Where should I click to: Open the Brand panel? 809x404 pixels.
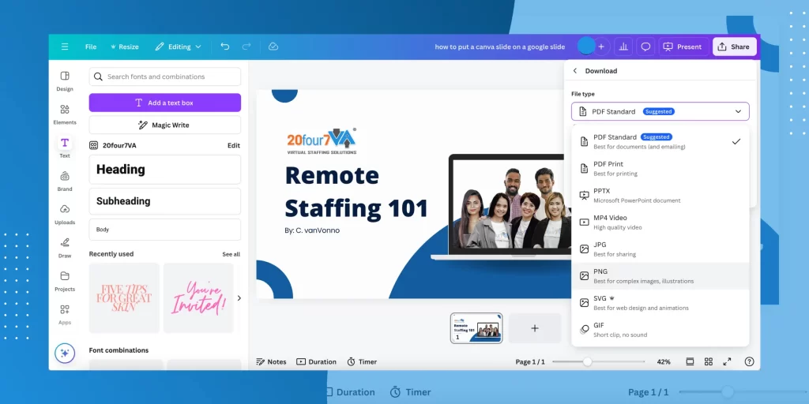(65, 179)
